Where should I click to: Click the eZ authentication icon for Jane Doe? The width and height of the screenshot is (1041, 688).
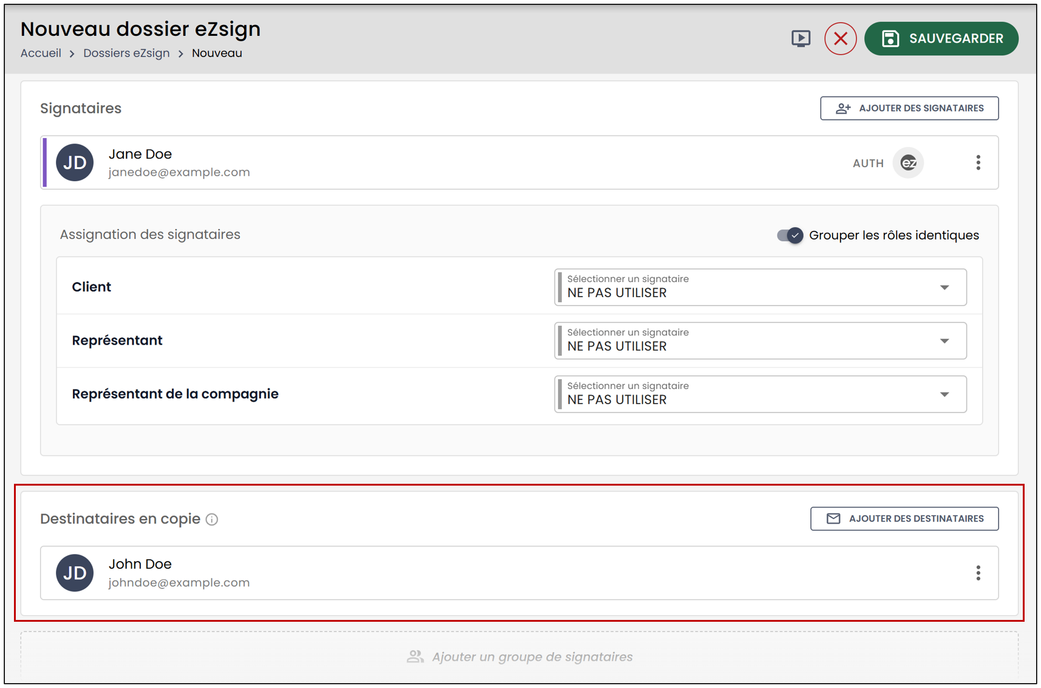[x=908, y=163]
